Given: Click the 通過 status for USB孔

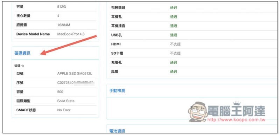Looking at the screenshot, I should pos(174,35).
